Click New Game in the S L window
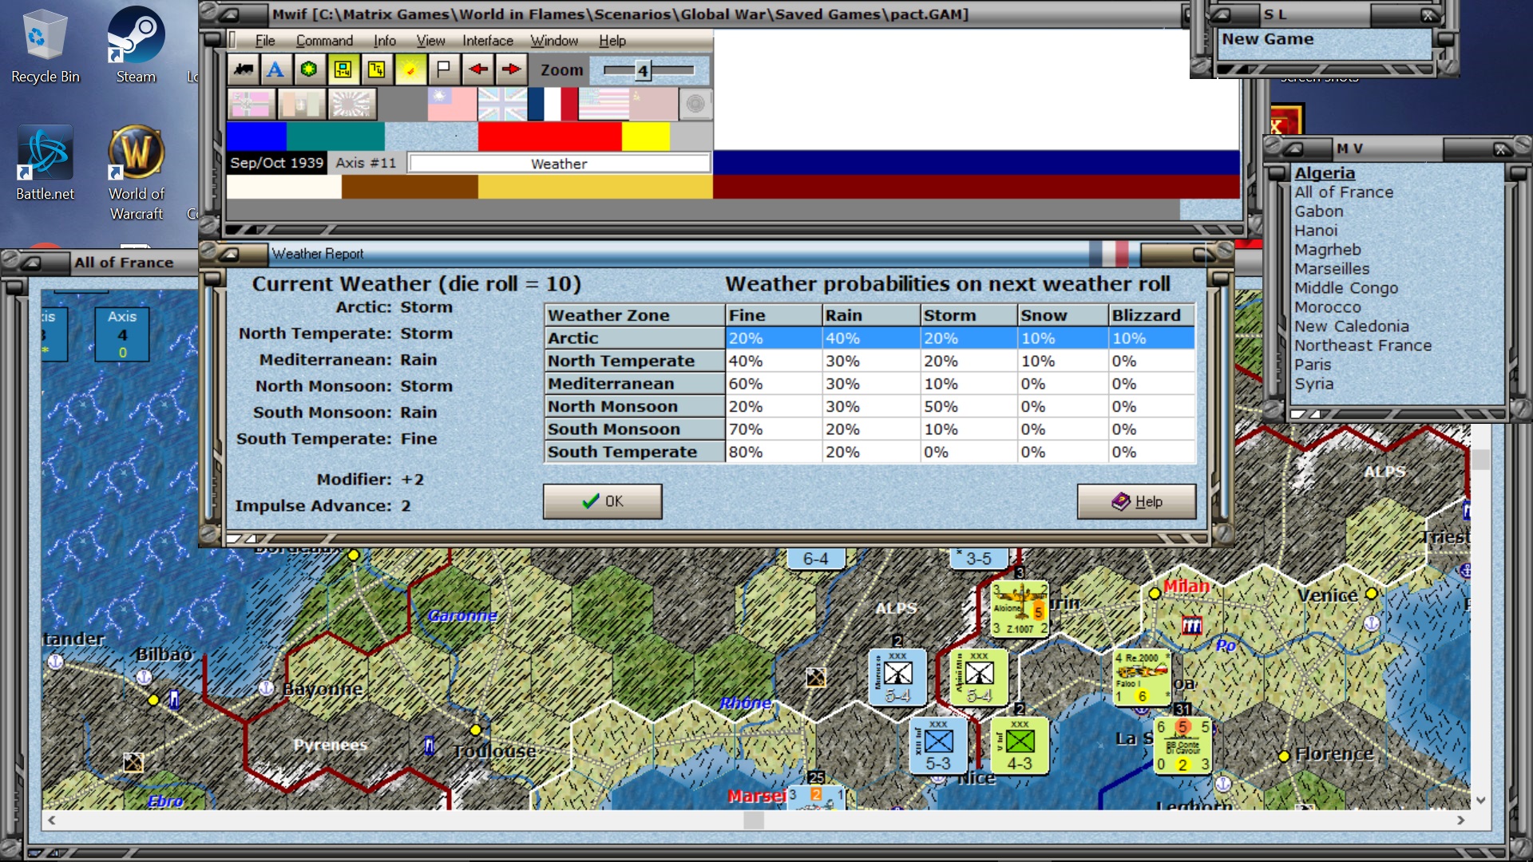This screenshot has width=1533, height=862. pos(1268,39)
